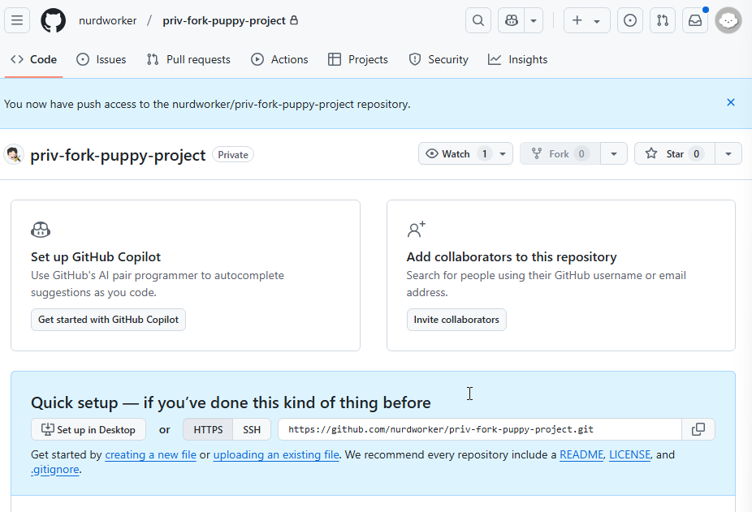
Task: Click the Fork button
Action: [x=560, y=154]
